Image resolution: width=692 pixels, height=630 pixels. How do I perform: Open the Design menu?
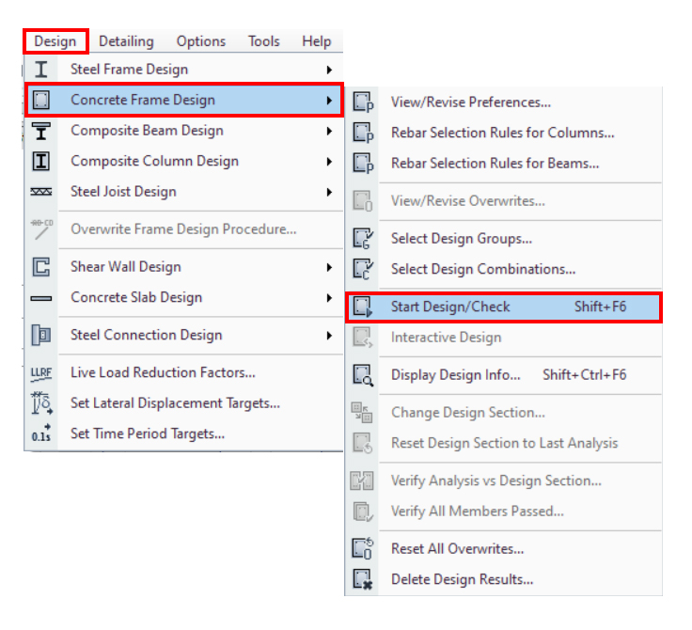pos(55,41)
